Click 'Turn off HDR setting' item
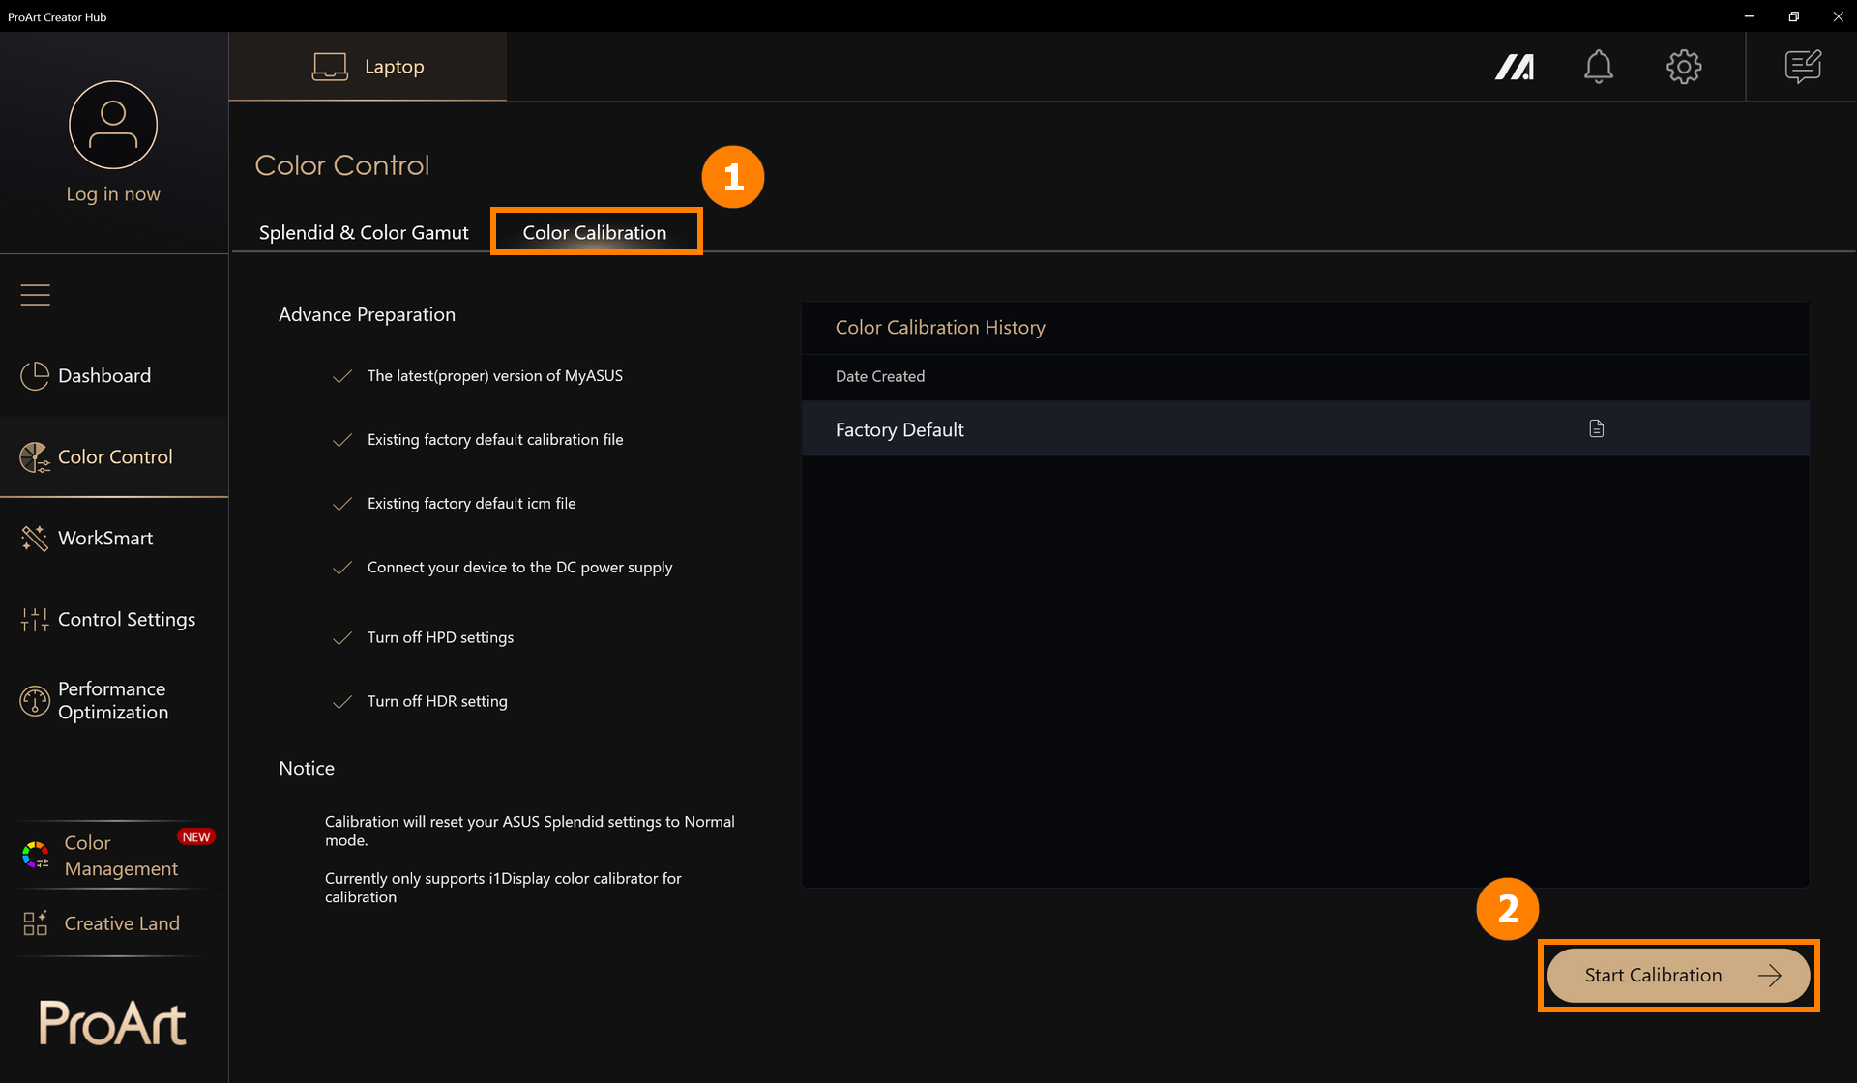This screenshot has height=1083, width=1857. click(437, 701)
